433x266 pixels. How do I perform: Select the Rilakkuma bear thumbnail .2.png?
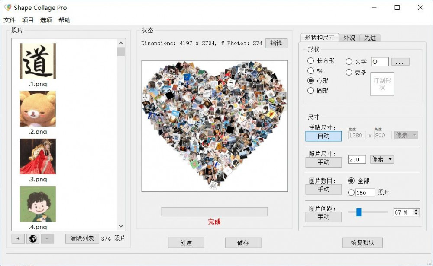tap(38, 109)
